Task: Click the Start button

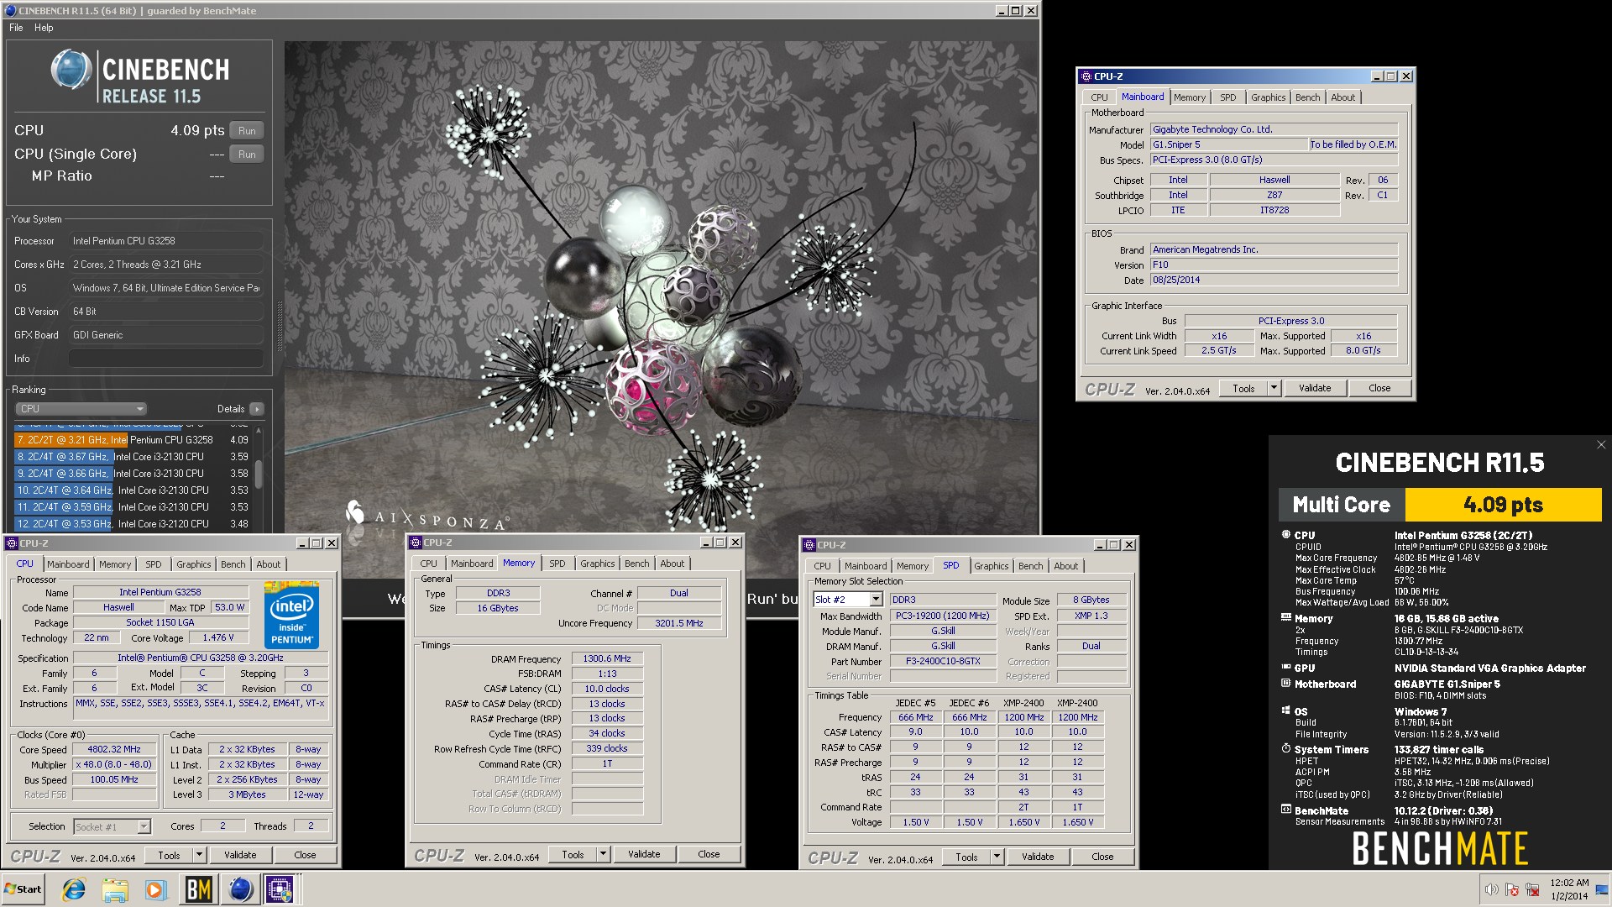Action: [x=23, y=889]
